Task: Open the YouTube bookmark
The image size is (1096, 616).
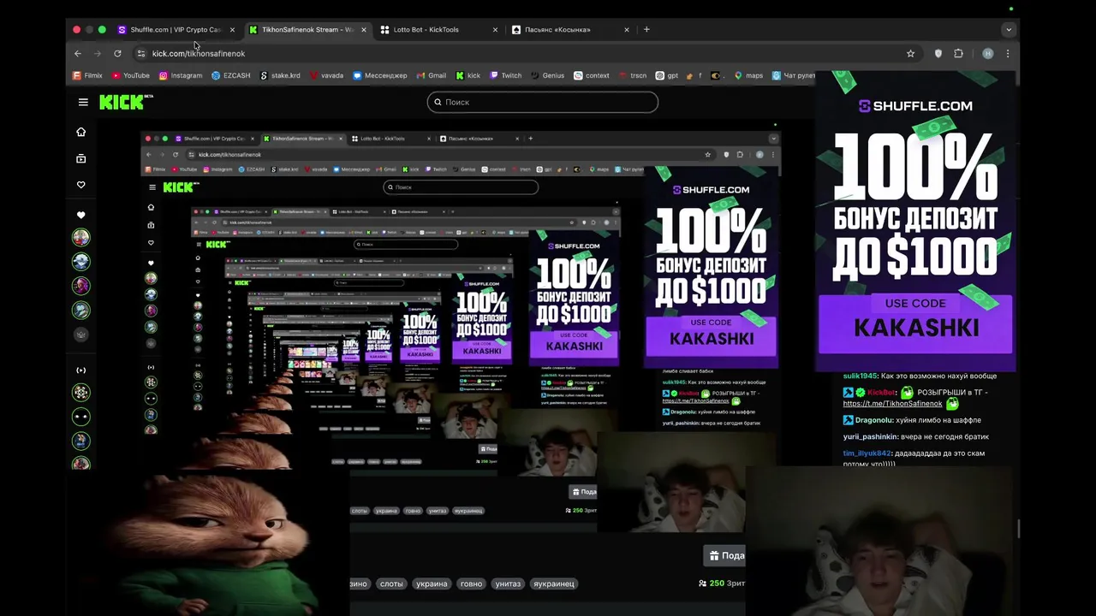Action: 130,75
